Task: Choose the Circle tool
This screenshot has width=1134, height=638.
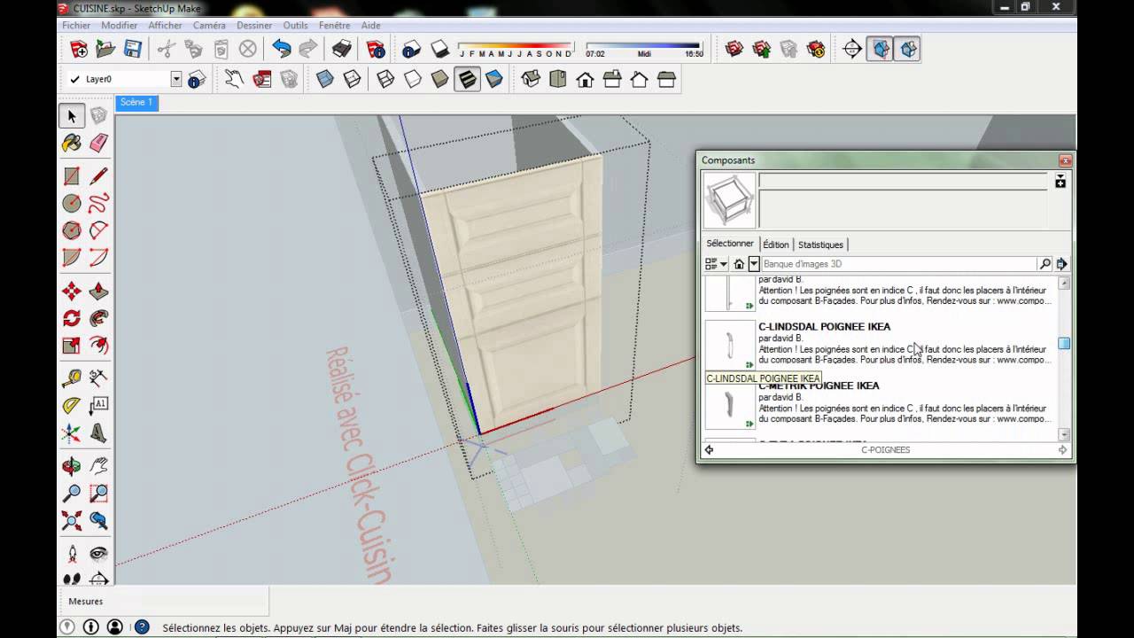Action: 72,203
